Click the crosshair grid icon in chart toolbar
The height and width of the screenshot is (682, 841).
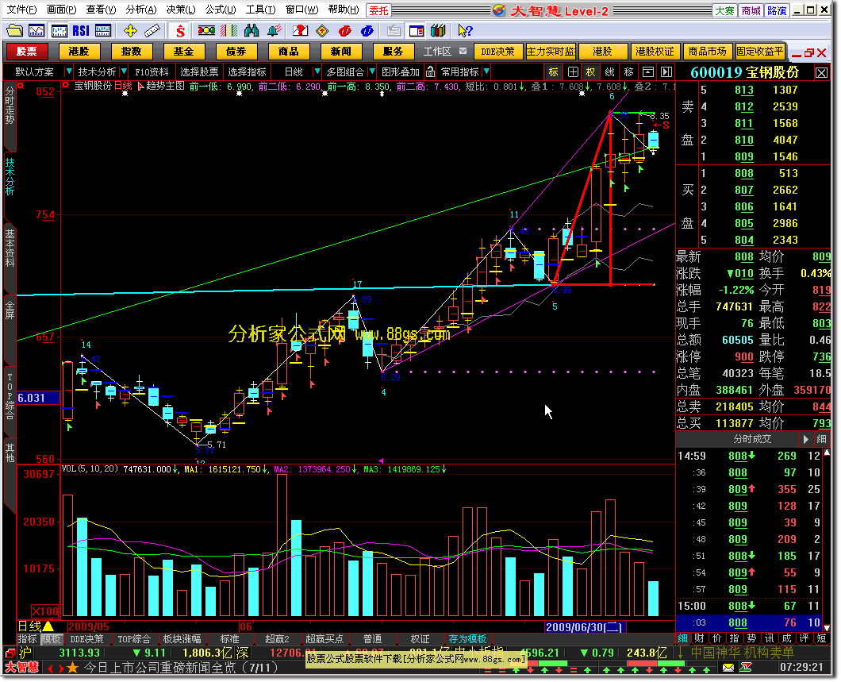(572, 71)
